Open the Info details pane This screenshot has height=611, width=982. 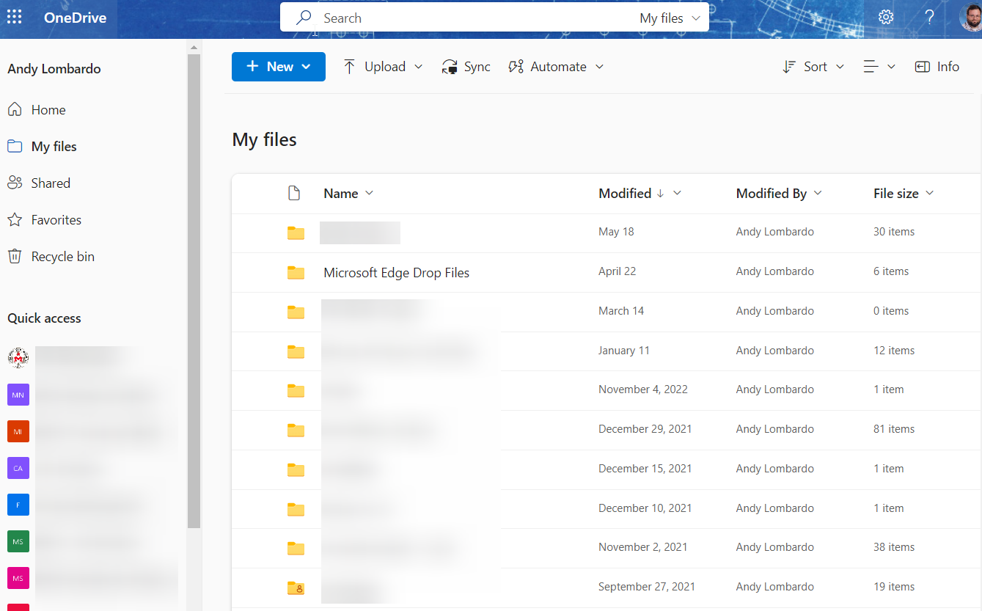(x=937, y=67)
